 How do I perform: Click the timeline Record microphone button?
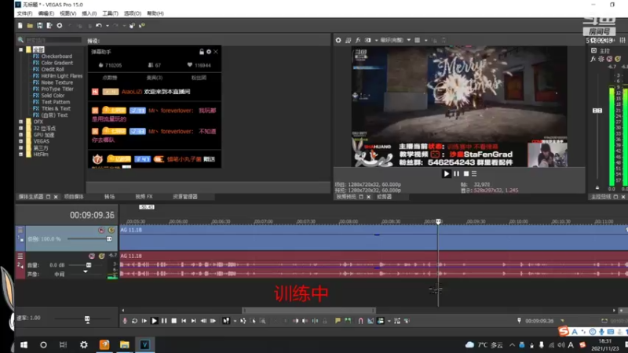pos(125,321)
